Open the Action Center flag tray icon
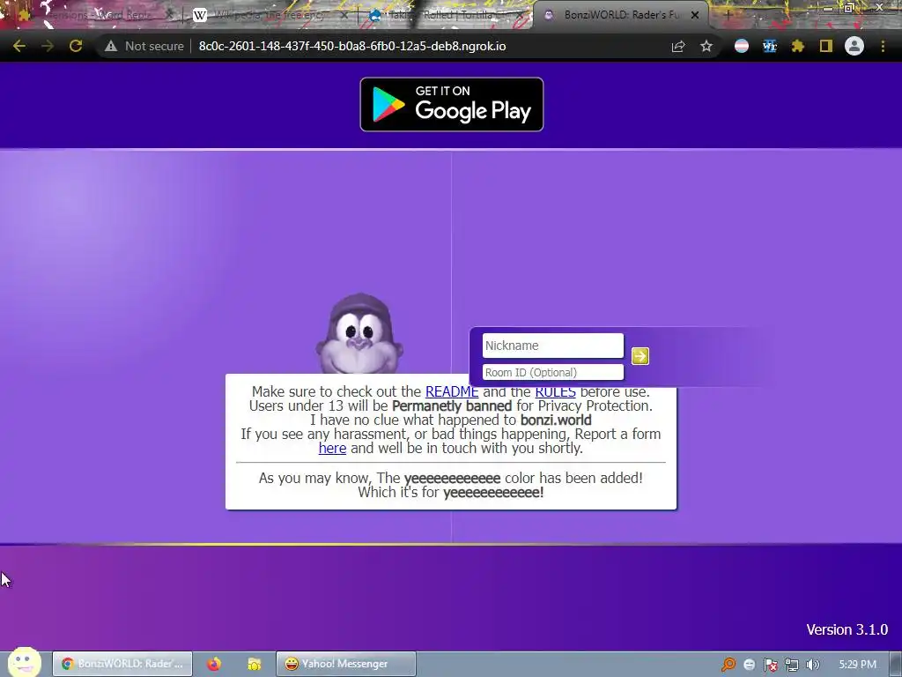 (770, 665)
